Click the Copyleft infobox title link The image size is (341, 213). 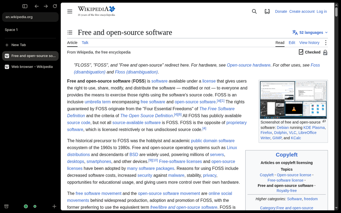pyautogui.click(x=287, y=155)
